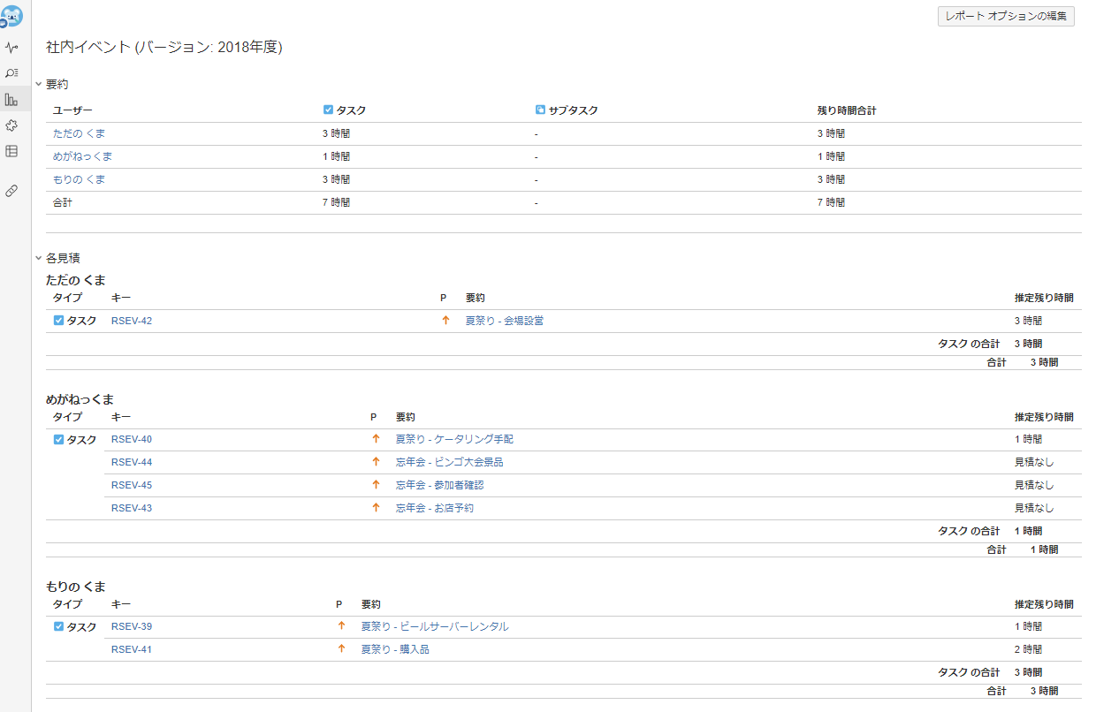The width and height of the screenshot is (1096, 712).
Task: Select the Reports bar chart icon
Action: (11, 99)
